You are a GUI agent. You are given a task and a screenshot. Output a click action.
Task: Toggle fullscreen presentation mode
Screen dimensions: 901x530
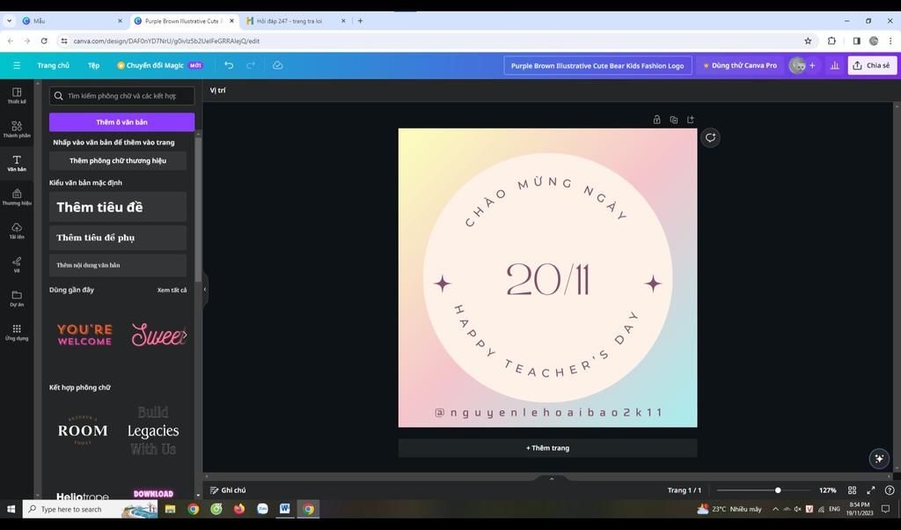click(871, 490)
